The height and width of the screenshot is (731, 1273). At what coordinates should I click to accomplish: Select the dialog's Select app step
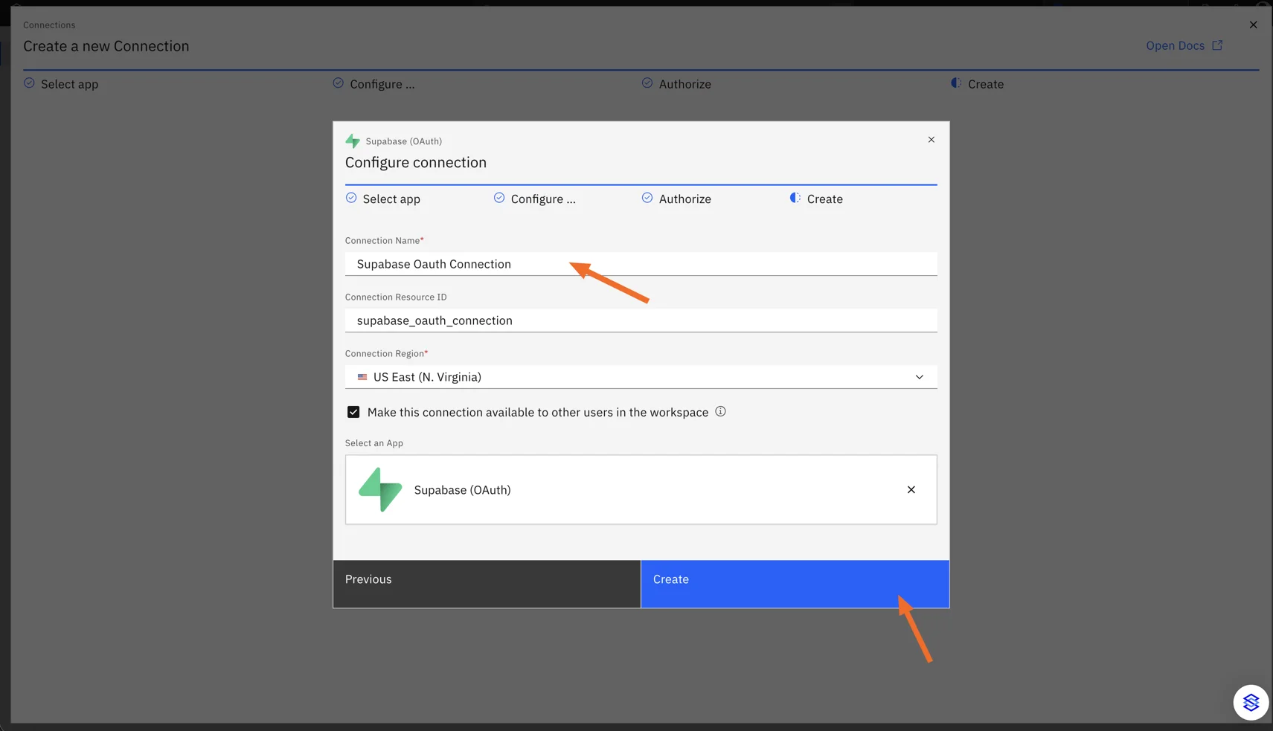(383, 199)
